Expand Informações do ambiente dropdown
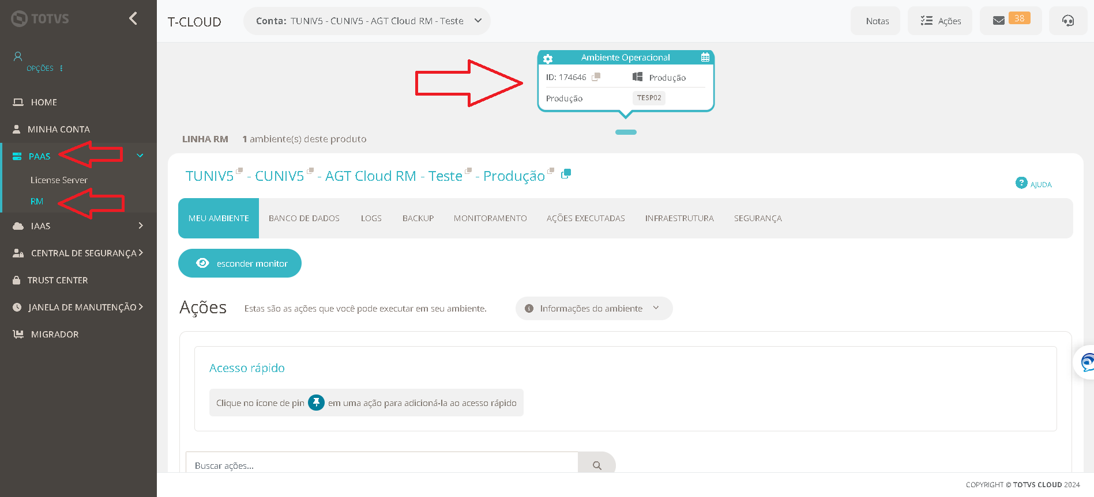The image size is (1094, 497). (594, 308)
